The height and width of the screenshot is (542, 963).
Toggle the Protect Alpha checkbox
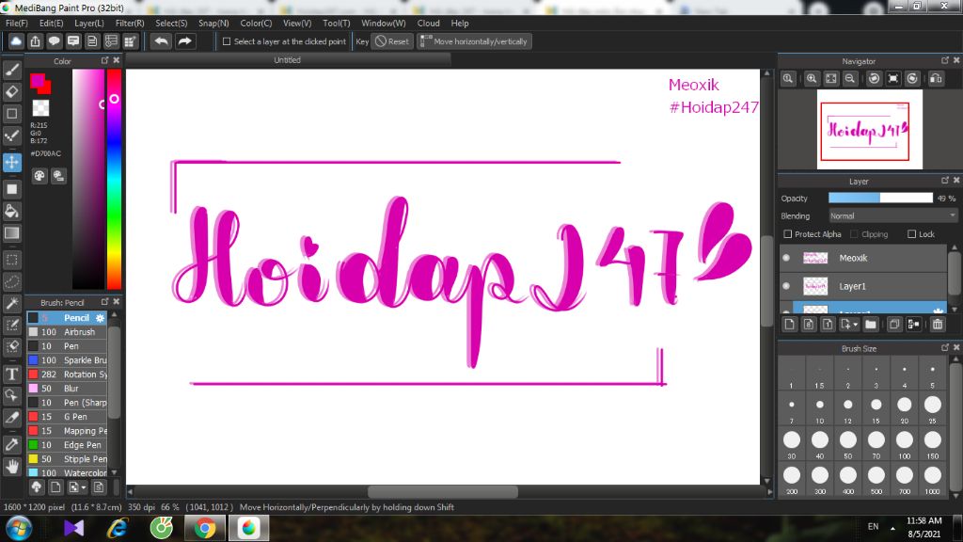[788, 234]
